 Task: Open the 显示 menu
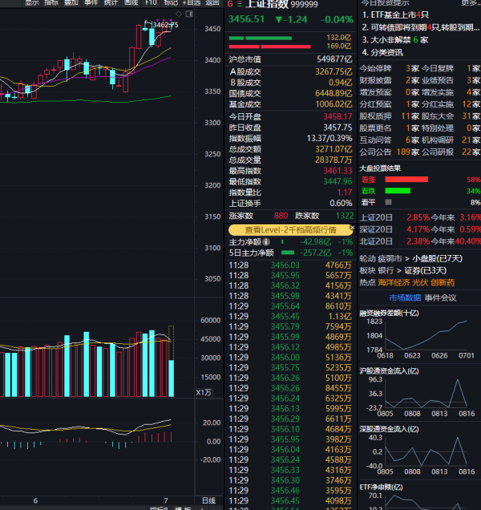[x=31, y=2]
